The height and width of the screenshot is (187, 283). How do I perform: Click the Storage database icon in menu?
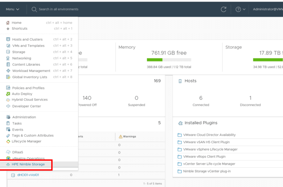tap(8, 52)
